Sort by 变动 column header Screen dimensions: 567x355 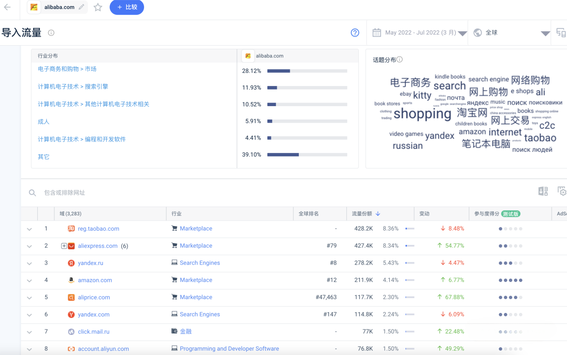tap(424, 214)
